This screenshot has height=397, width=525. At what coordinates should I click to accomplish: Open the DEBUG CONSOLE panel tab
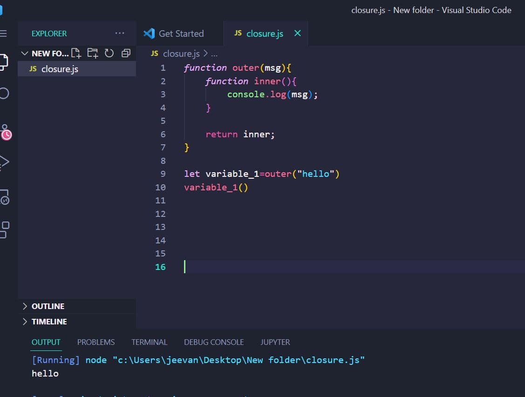coord(214,342)
